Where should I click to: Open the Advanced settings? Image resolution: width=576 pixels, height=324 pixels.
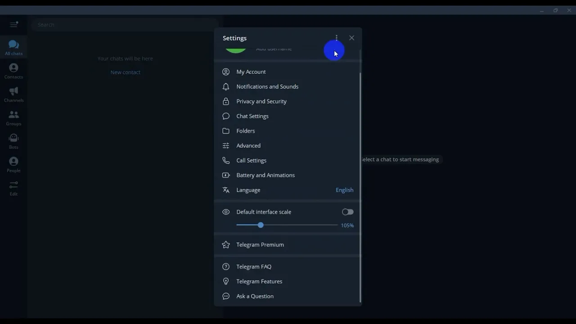point(287,146)
